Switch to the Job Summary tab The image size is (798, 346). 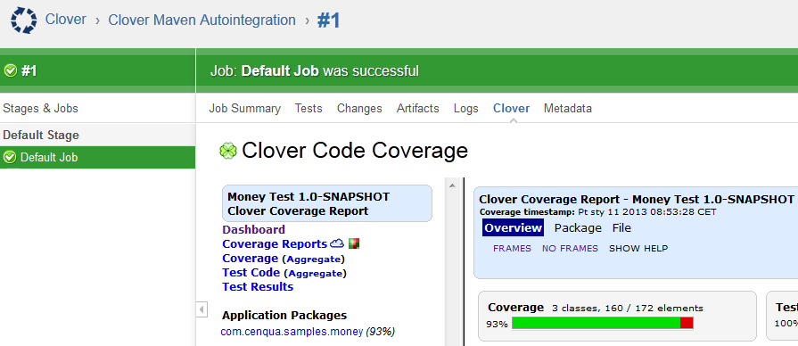click(245, 109)
